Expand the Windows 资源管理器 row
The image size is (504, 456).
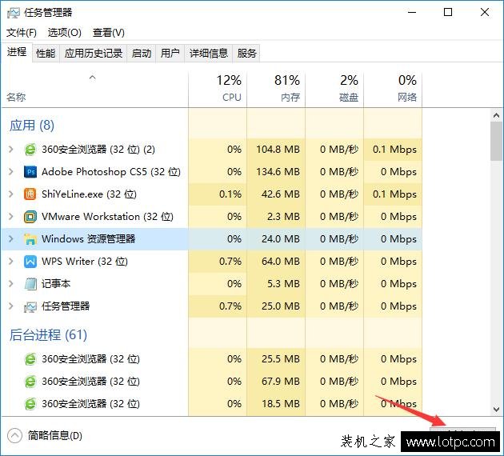(x=11, y=239)
